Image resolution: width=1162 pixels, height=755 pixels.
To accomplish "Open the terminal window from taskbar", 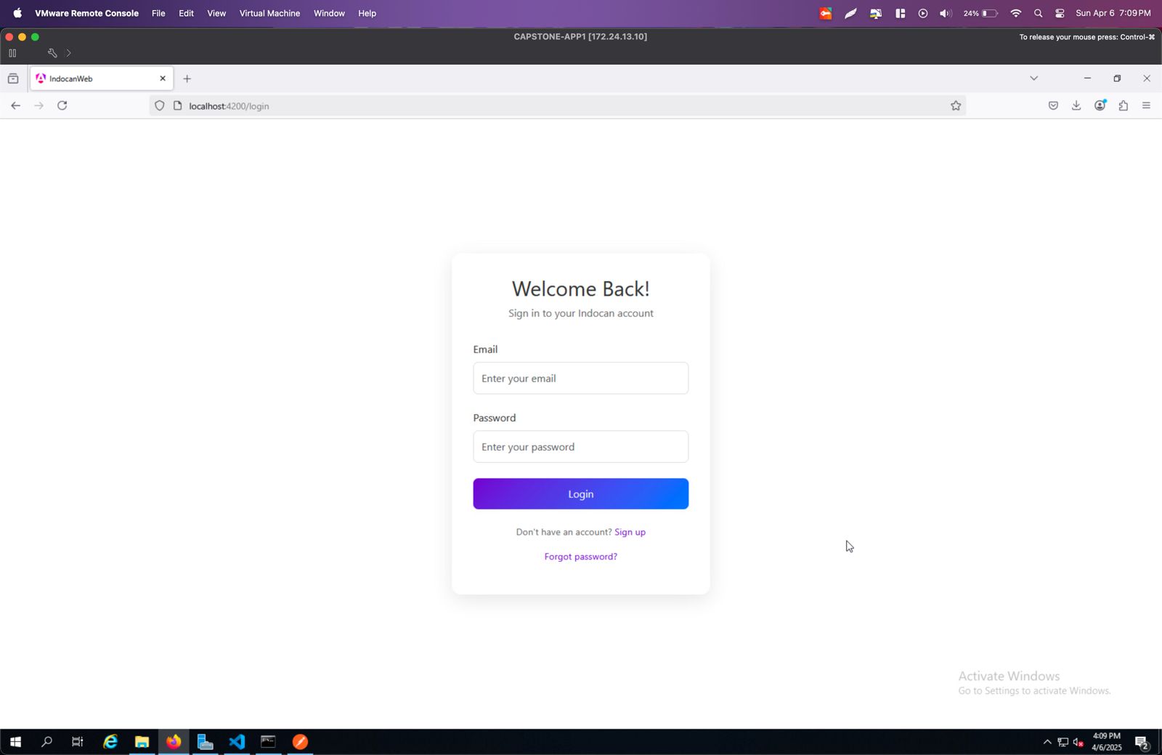I will point(269,742).
